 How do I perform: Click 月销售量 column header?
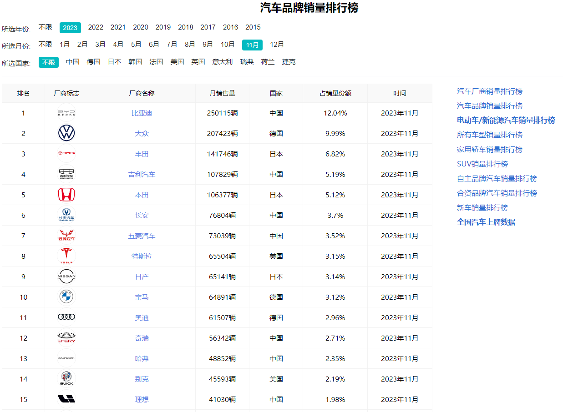tap(222, 93)
